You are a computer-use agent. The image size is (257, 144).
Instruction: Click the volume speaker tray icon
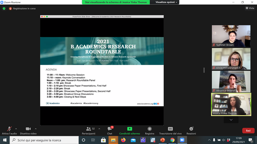[223, 140]
